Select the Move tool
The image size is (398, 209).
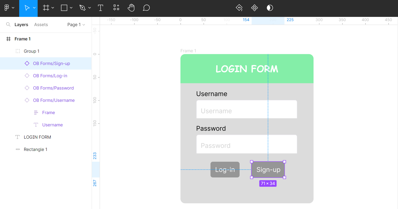pos(27,8)
